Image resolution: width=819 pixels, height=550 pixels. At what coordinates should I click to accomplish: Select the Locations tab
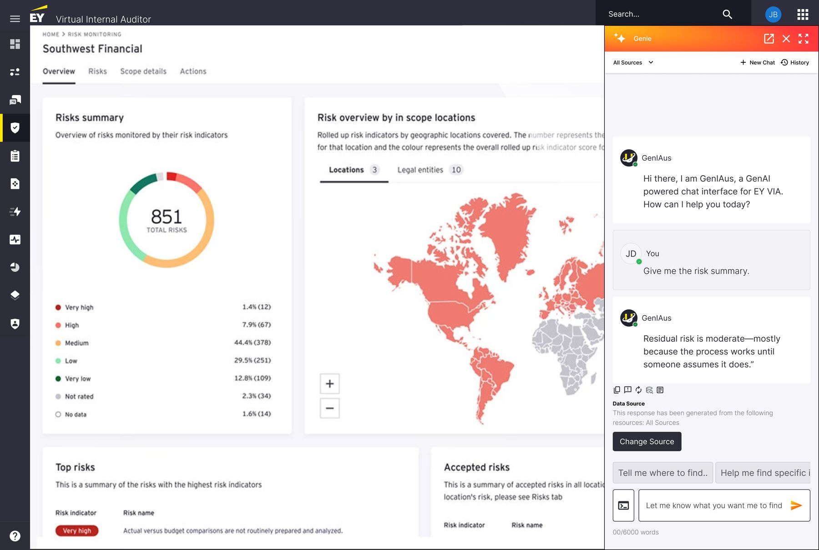[x=354, y=170]
